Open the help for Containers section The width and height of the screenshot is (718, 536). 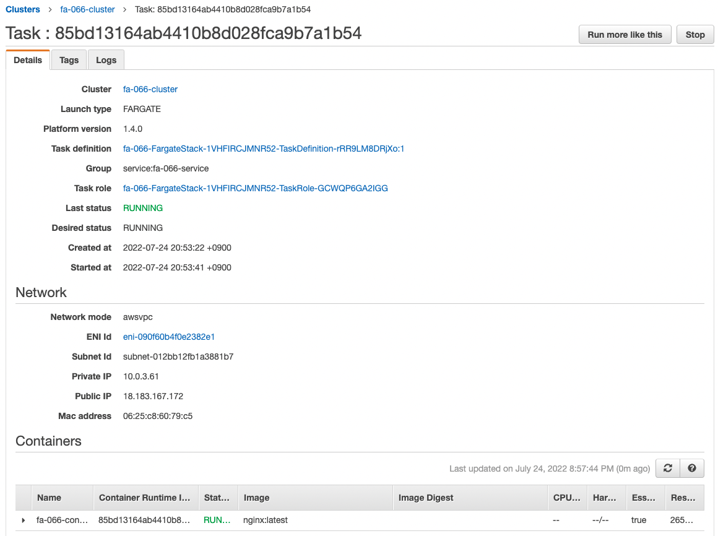point(692,468)
